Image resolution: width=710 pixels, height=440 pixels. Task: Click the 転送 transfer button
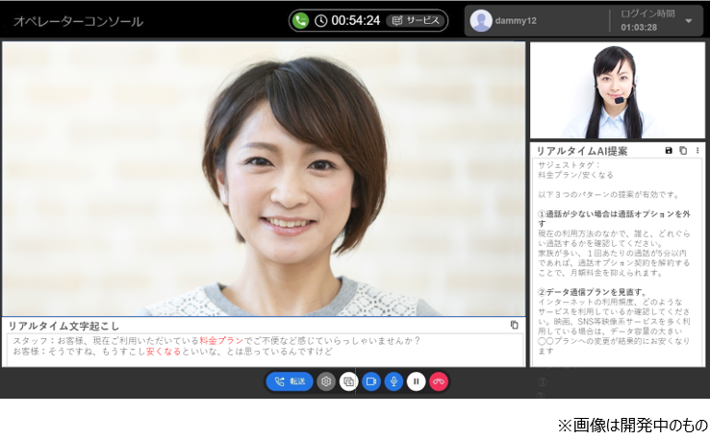(290, 381)
